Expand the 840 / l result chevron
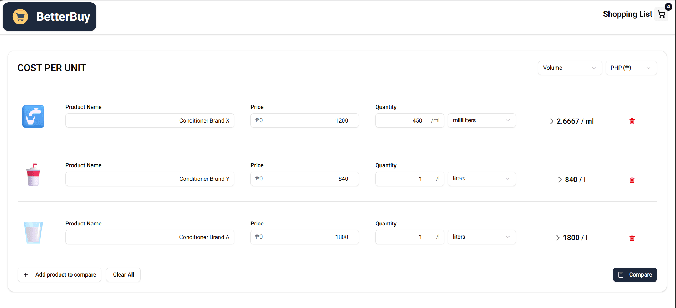 560,180
